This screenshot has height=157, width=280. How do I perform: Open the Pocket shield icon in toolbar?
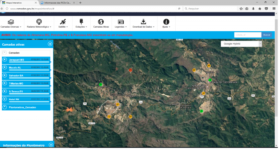(266, 8)
